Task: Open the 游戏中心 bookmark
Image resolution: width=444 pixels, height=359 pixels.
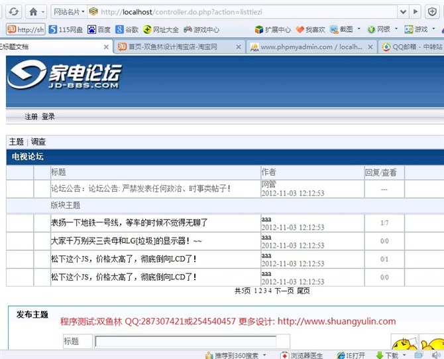Action: point(201,29)
